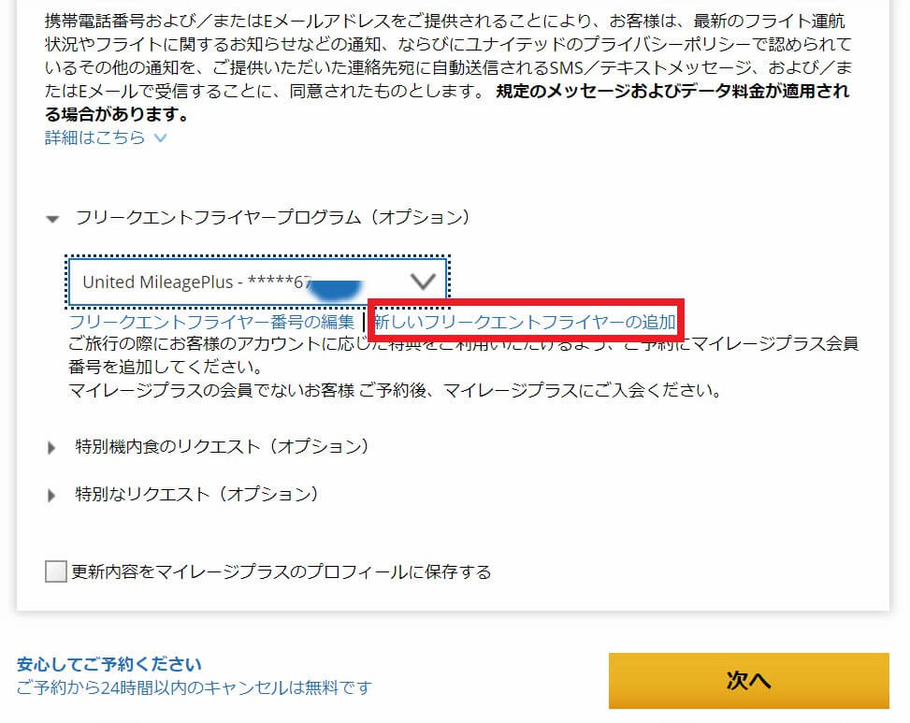The width and height of the screenshot is (910, 723).
Task: Expand 特別なリクエスト triangle arrow
Action: 51,495
